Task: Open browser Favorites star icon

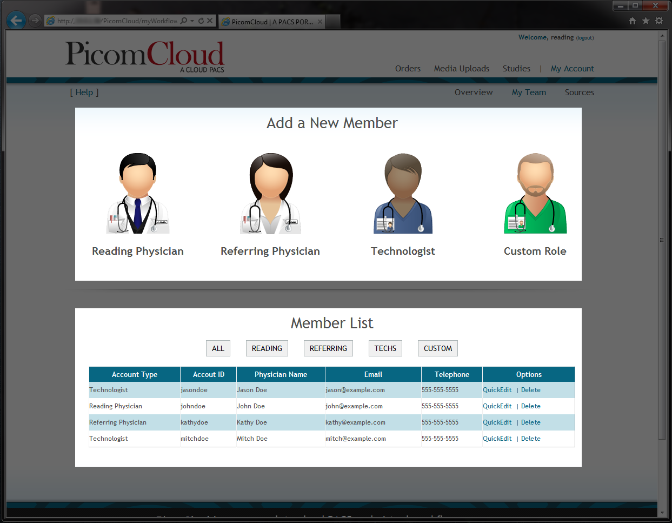Action: [646, 21]
